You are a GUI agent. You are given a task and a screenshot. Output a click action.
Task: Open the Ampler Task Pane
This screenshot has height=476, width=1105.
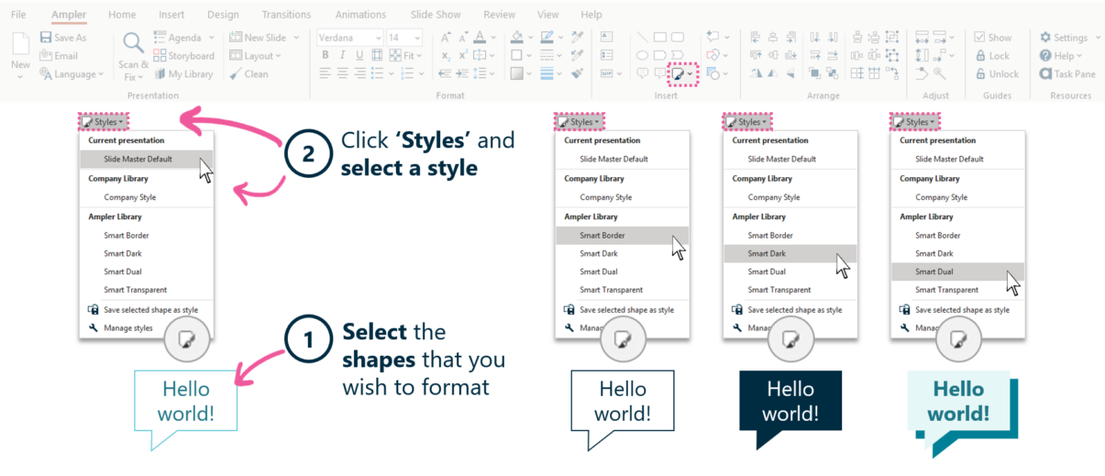click(x=1067, y=74)
